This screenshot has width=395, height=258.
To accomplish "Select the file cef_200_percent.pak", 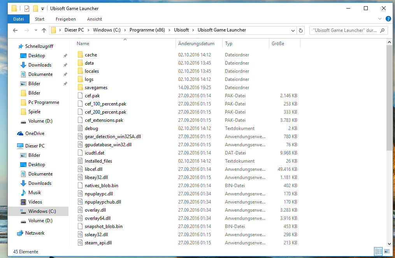I will coord(105,112).
